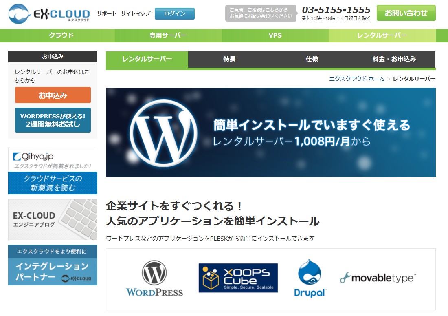The image size is (448, 316).
Task: Open the 専用サーバー navigation menu
Action: (x=168, y=35)
